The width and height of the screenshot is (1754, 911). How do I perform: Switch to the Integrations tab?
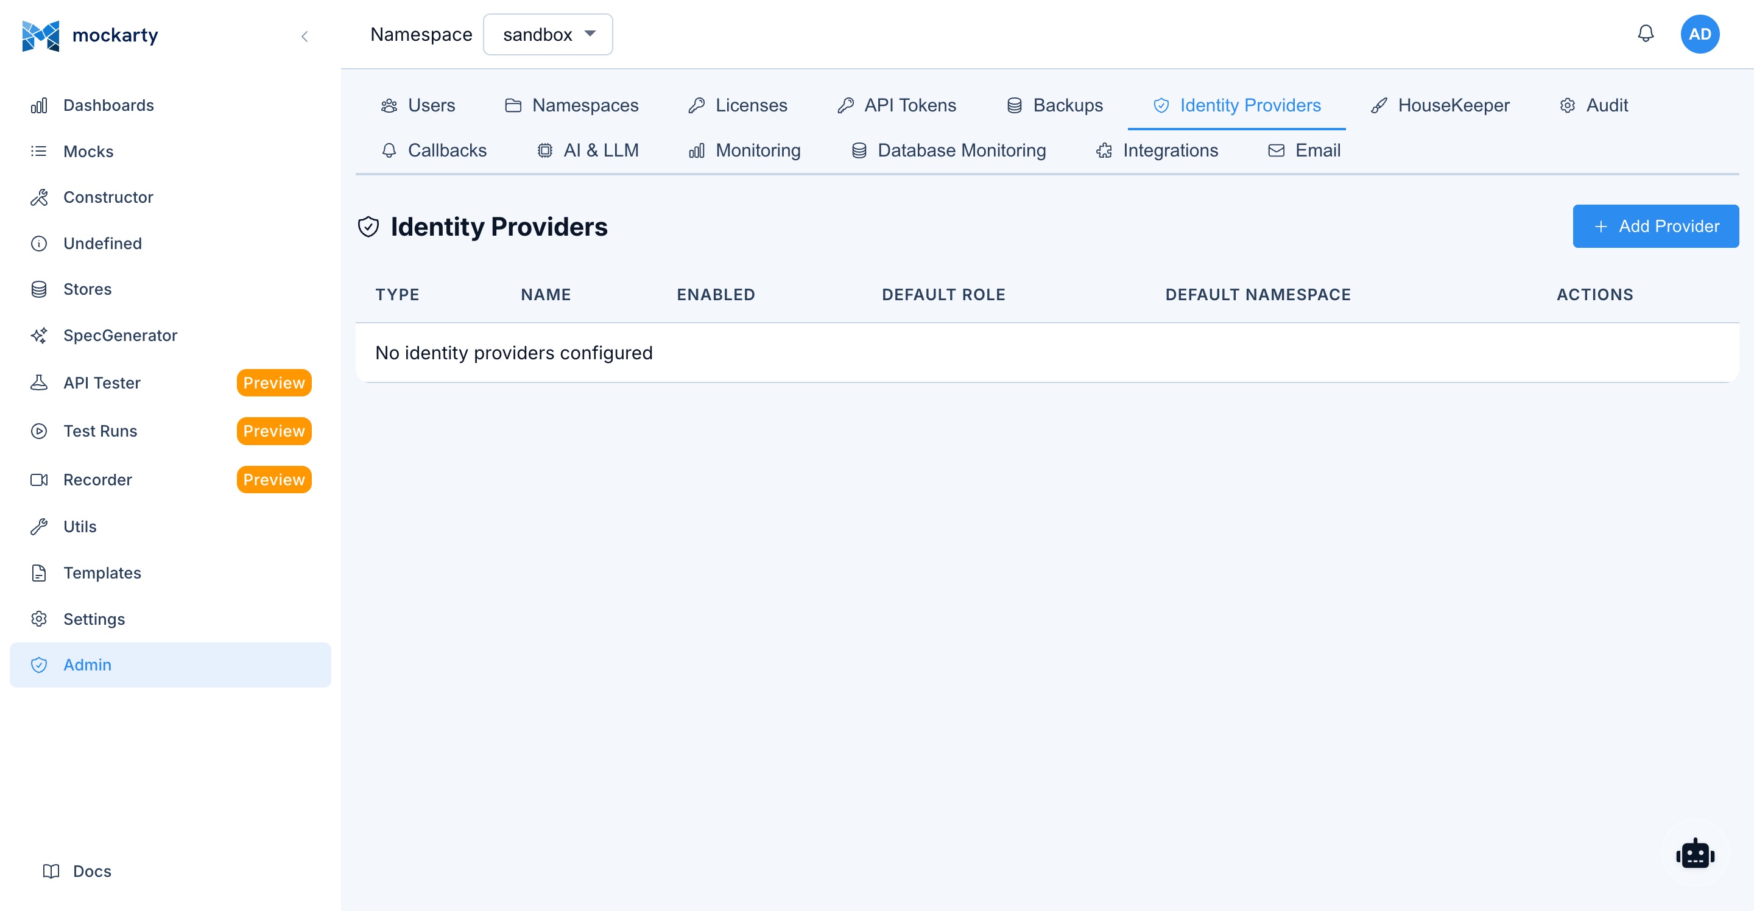(x=1157, y=150)
